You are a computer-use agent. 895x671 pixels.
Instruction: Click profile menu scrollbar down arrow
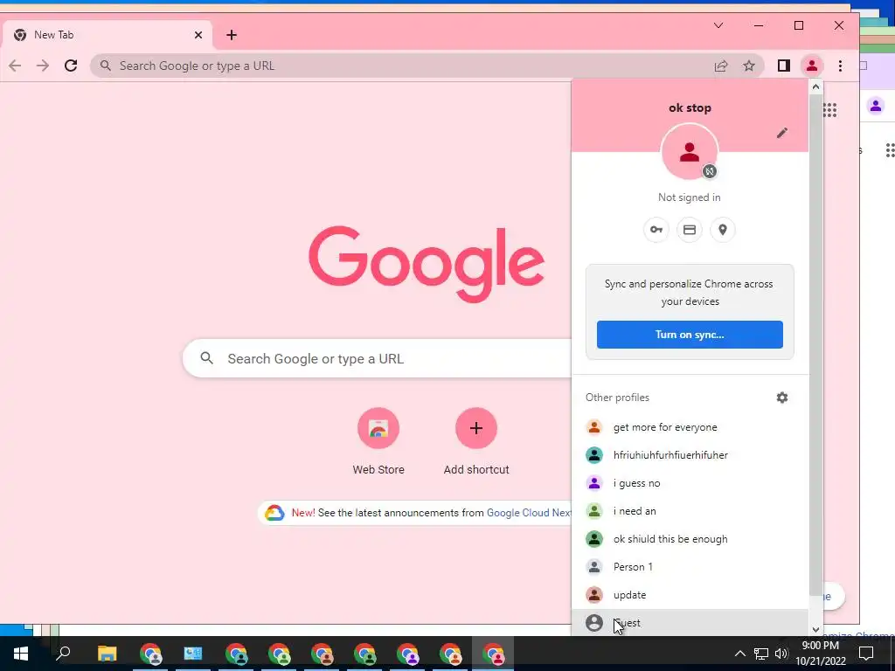(x=815, y=629)
